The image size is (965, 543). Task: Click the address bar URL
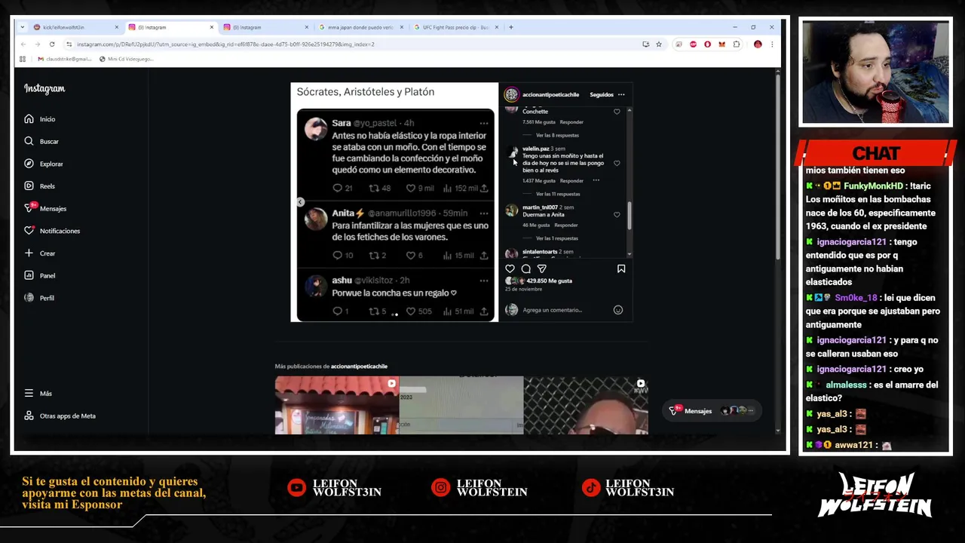pos(225,44)
